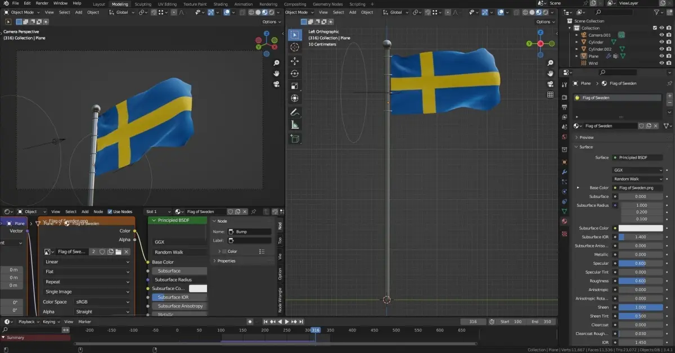
Task: Open Modifier properties wrench tab
Action: 564,172
